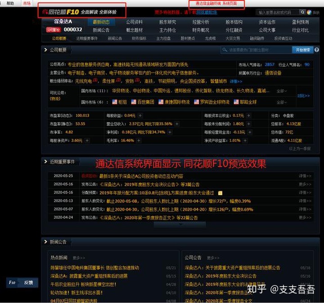Click the 同花顺软件 download link

pos(207,12)
